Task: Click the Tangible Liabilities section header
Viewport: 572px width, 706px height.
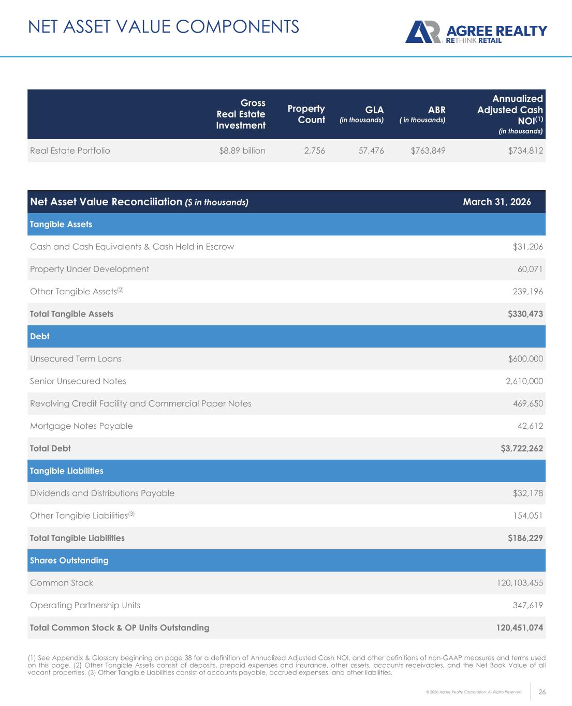Action: pyautogui.click(x=67, y=471)
